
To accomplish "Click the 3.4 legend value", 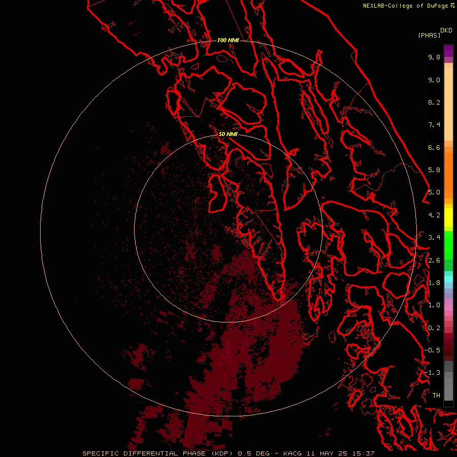I will tap(434, 238).
